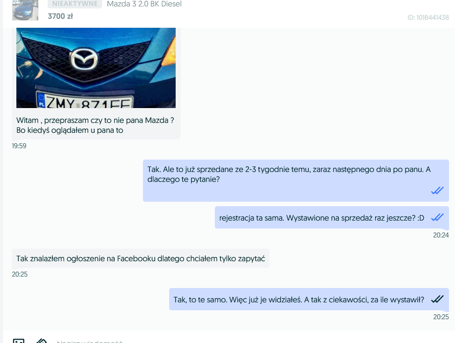Click the 'Tak znalazłem ogłoszenie na Facebooku' message
This screenshot has width=455, height=343.
click(x=140, y=258)
